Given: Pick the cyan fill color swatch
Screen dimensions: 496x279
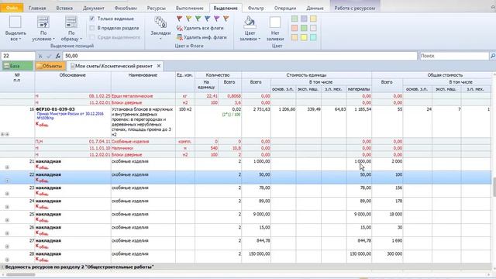Looking at the screenshot, I should (313, 37).
